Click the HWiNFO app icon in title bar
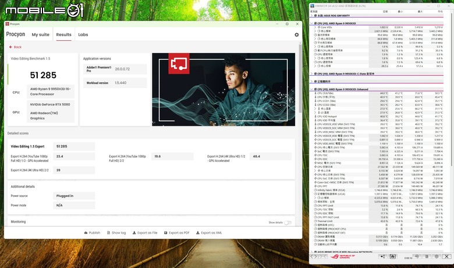 [313, 6]
